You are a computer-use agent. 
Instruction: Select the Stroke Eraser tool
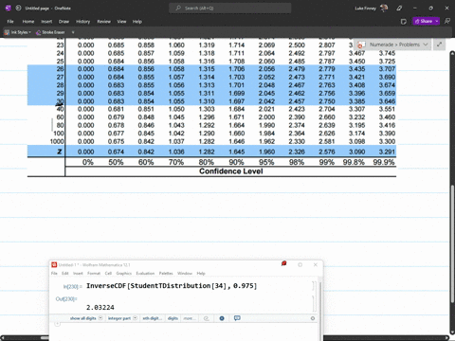coord(50,32)
